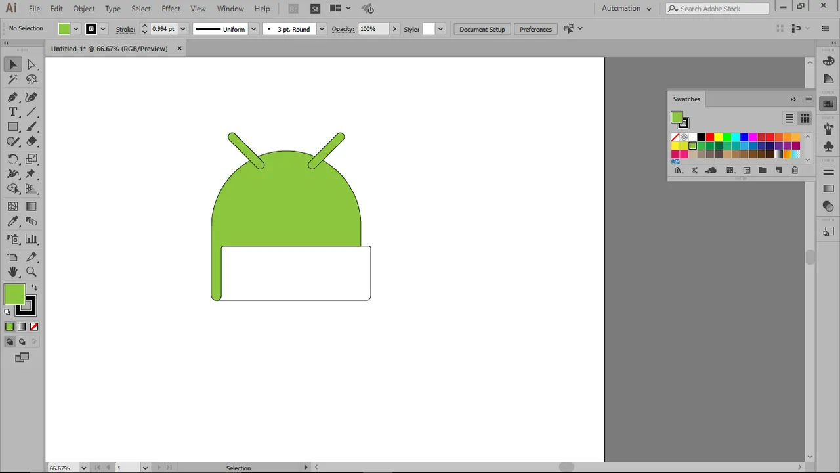Select the Perspective Grid tool

click(x=31, y=189)
